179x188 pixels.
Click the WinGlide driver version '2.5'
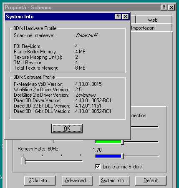78,90
